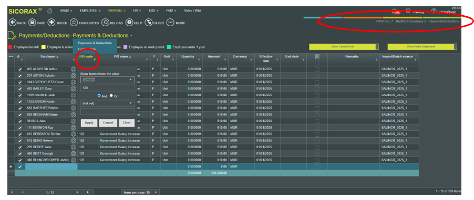Open the PMS dropdown menu
The width and height of the screenshot is (474, 200).
coord(171,10)
